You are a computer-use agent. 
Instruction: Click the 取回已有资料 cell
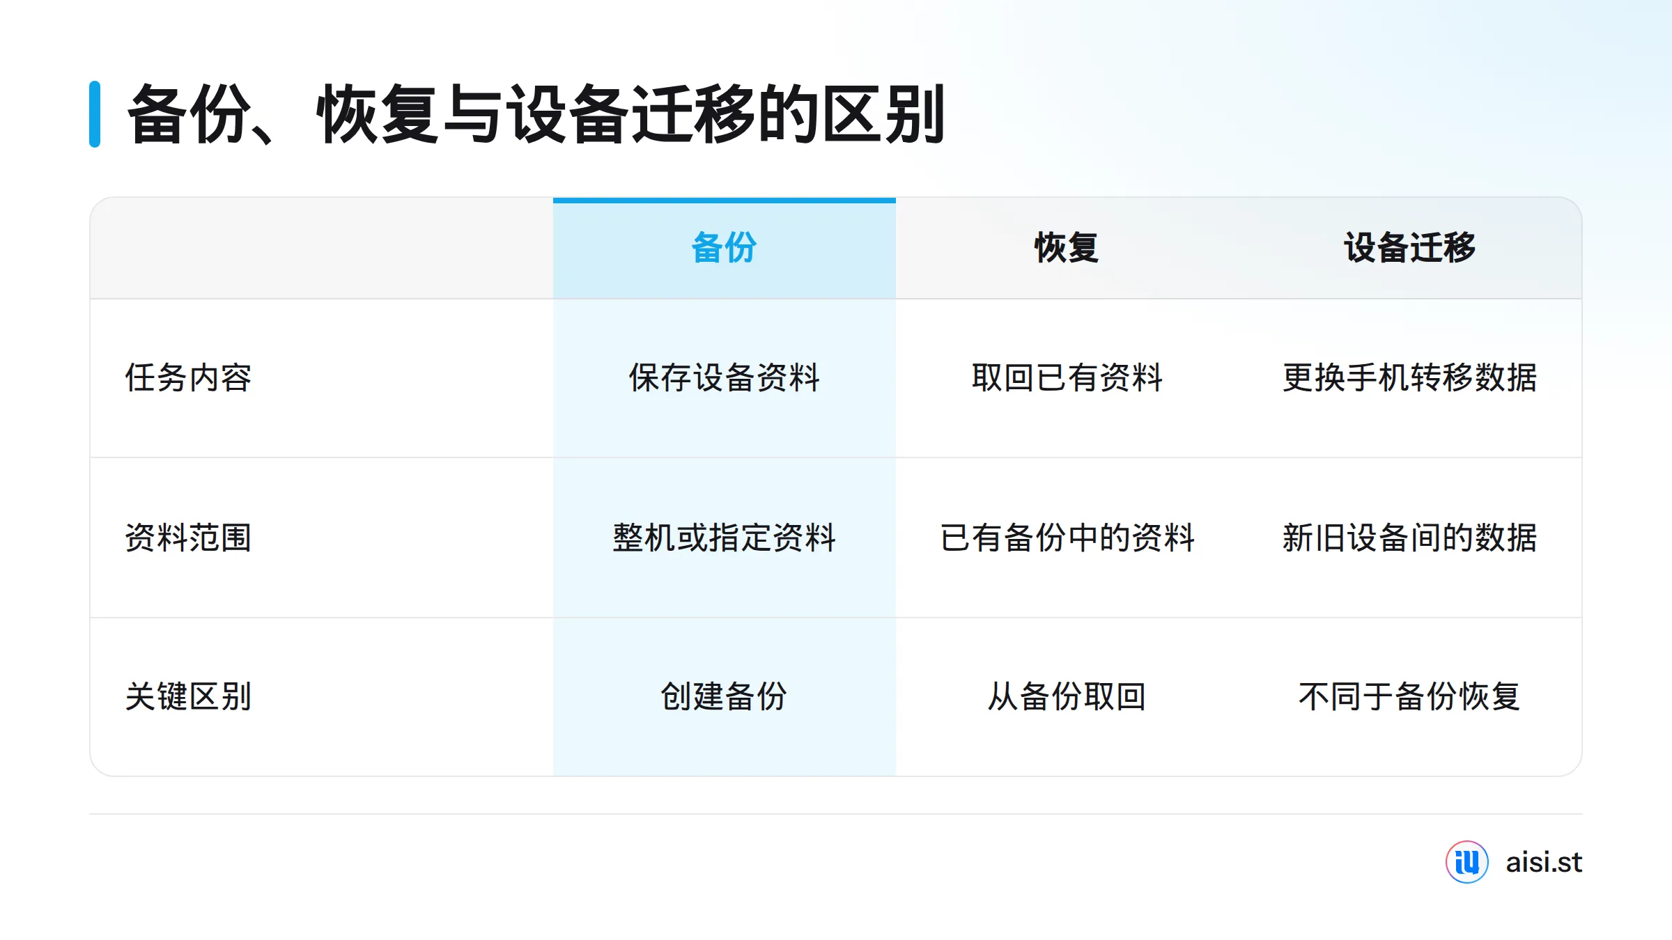coord(1067,378)
